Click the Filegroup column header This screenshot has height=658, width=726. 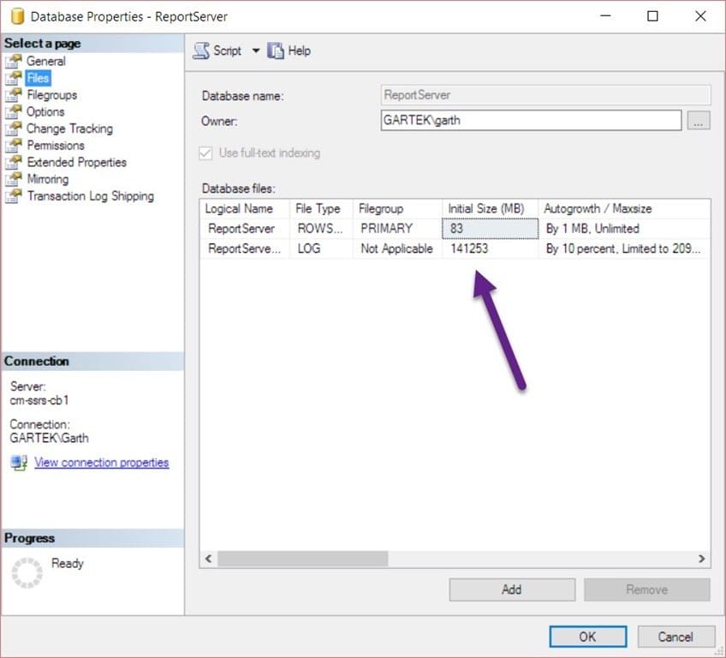(397, 209)
